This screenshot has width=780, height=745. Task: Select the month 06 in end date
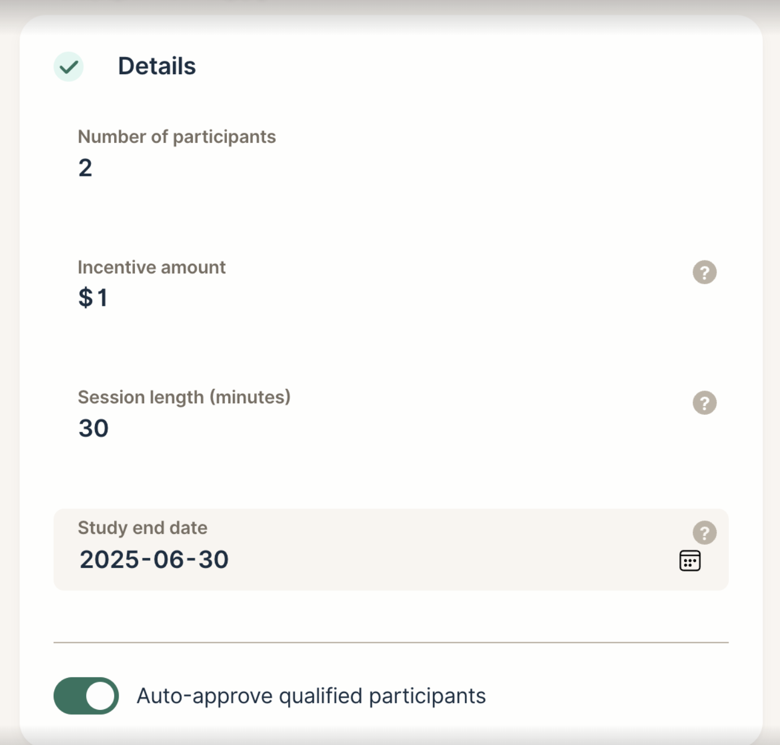point(168,559)
